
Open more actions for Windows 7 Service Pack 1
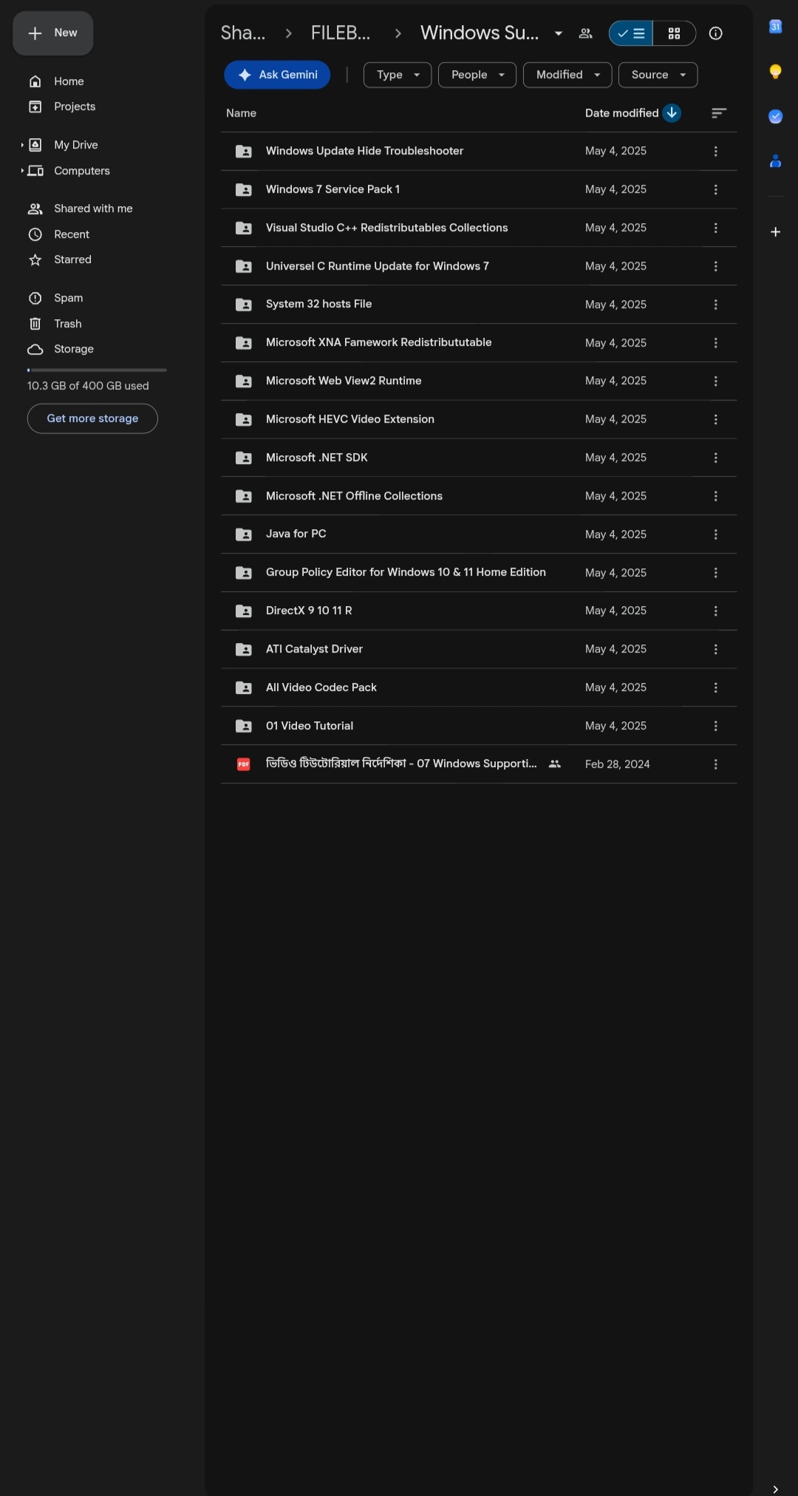(715, 189)
